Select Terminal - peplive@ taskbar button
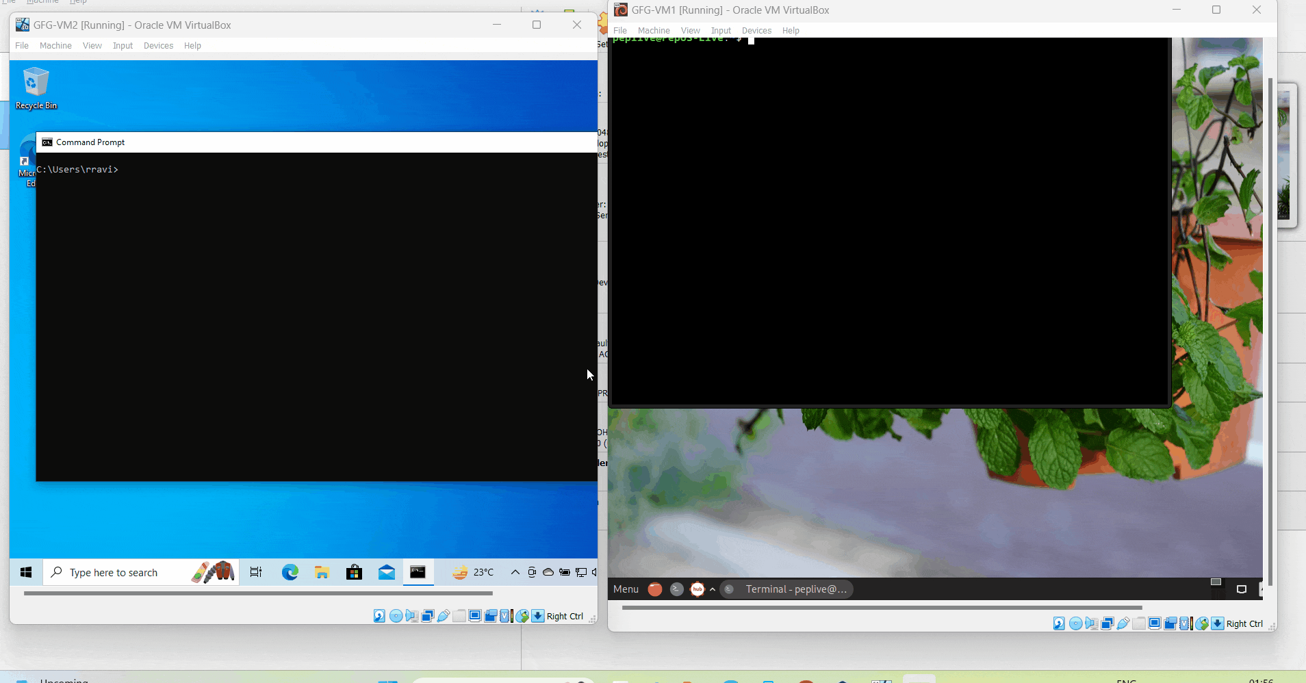 tap(786, 589)
